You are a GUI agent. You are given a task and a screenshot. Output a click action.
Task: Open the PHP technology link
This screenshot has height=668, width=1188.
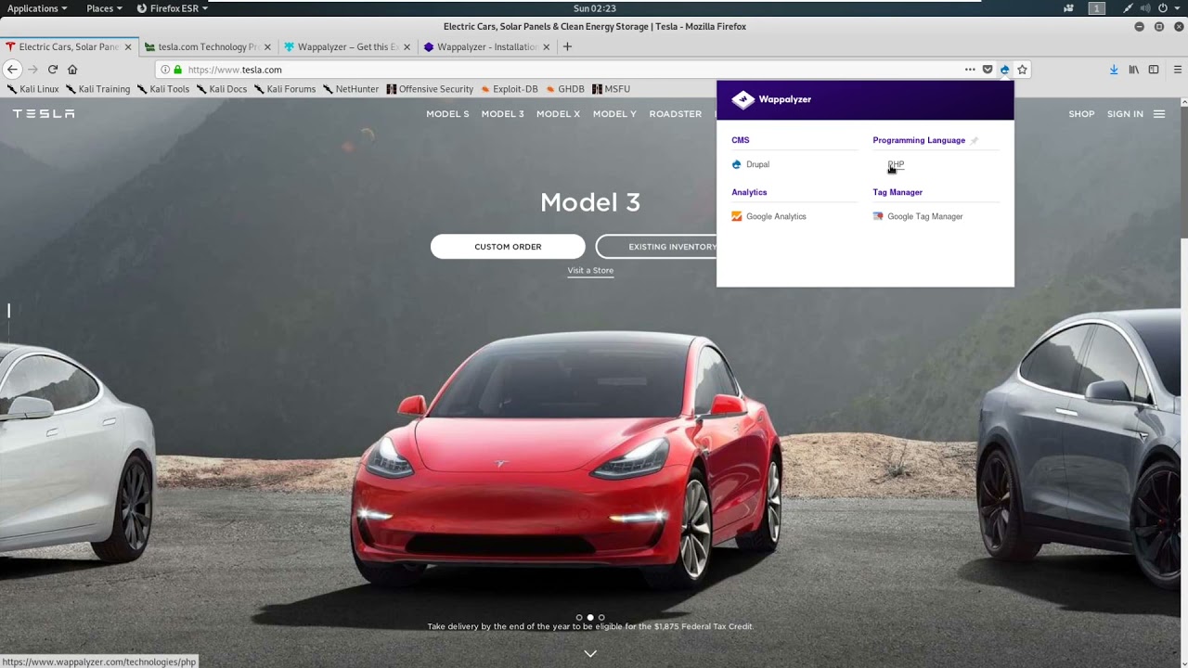click(x=896, y=164)
